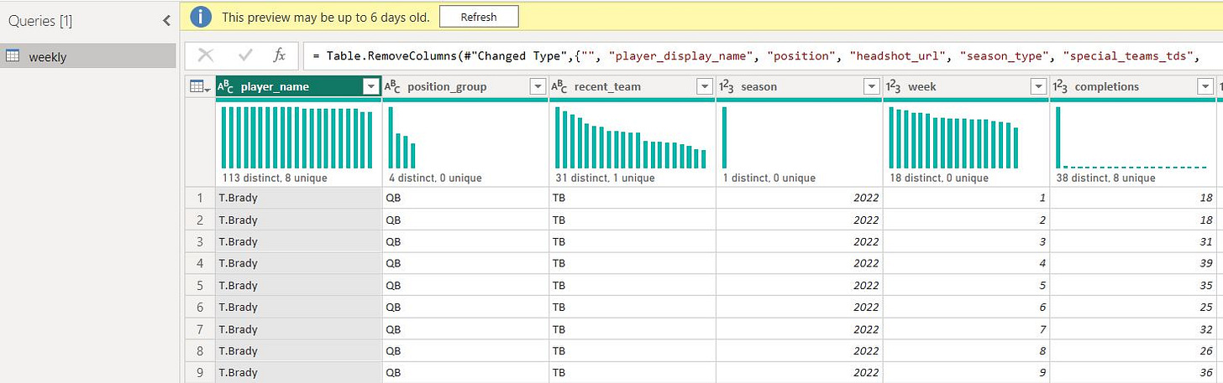Click the info icon in yellow banner
The height and width of the screenshot is (383, 1223).
pyautogui.click(x=201, y=16)
